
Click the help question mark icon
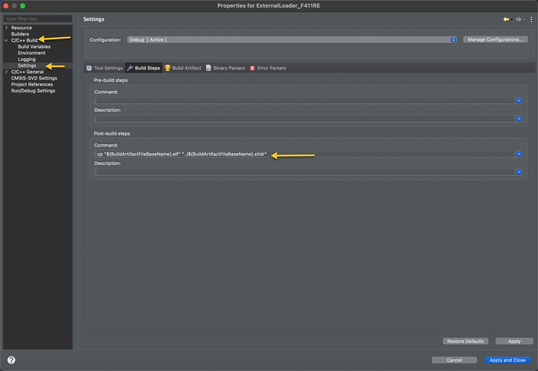[11, 360]
